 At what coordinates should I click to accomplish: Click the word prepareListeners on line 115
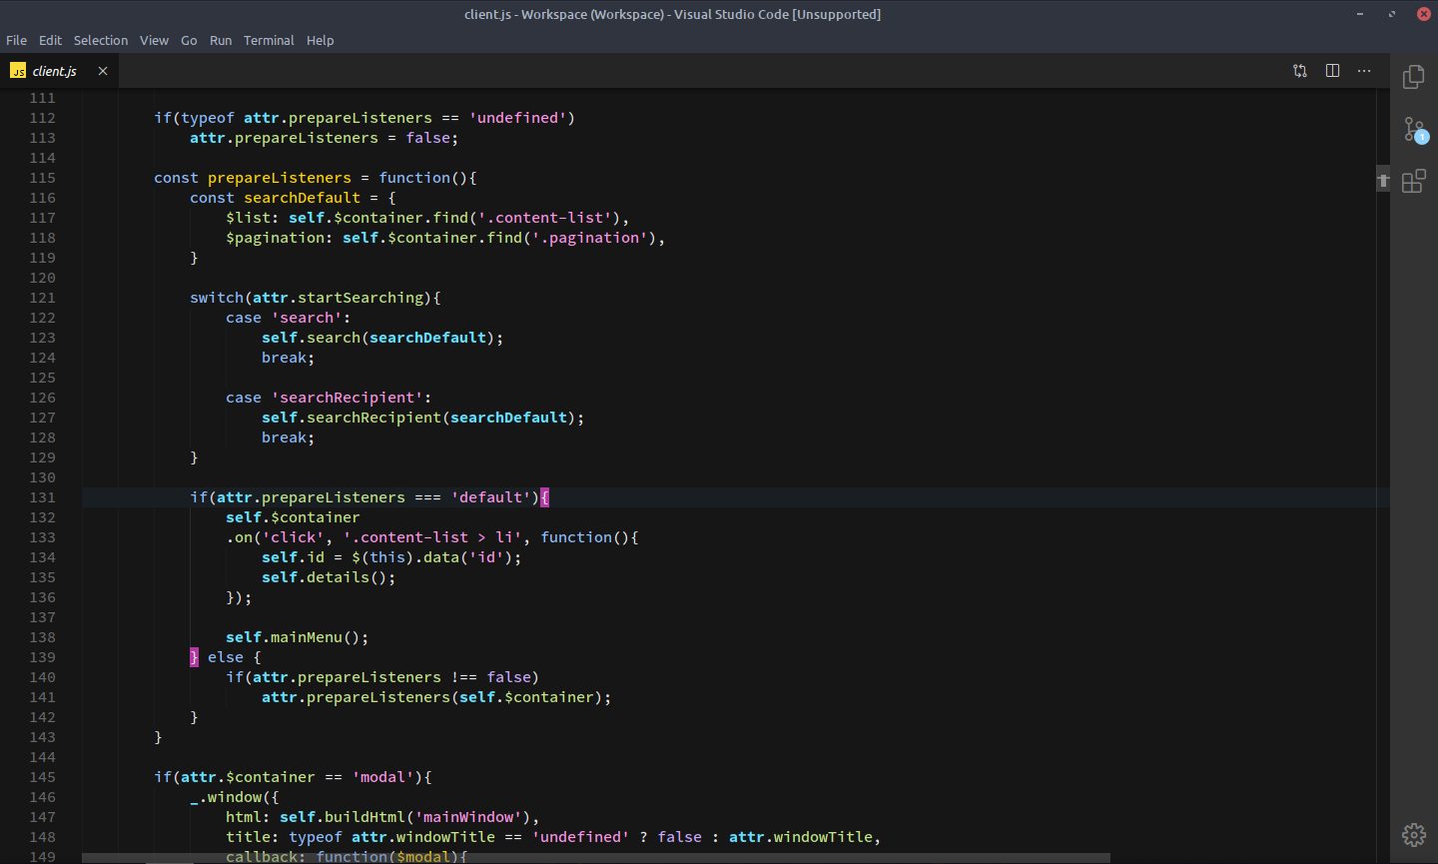(279, 177)
